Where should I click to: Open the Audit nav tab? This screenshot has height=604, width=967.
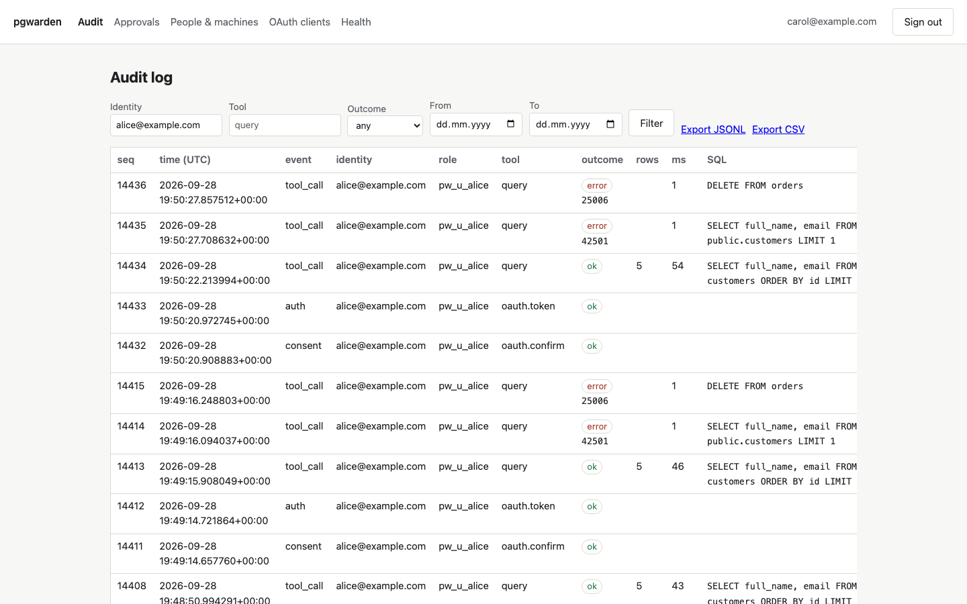90,21
